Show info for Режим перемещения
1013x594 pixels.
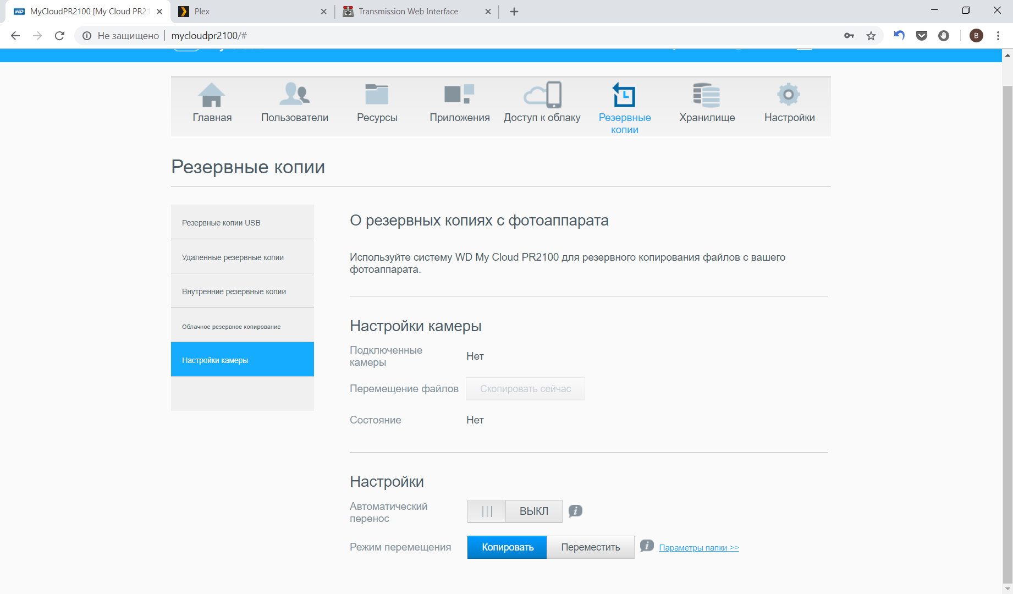pyautogui.click(x=647, y=546)
